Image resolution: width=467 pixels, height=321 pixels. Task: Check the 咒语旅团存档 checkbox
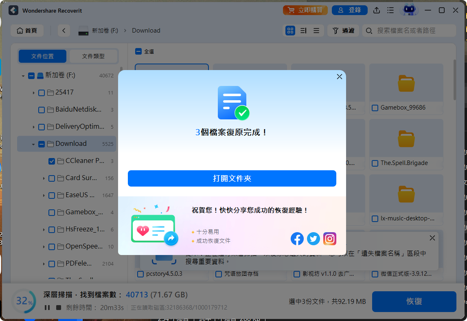coord(219,274)
